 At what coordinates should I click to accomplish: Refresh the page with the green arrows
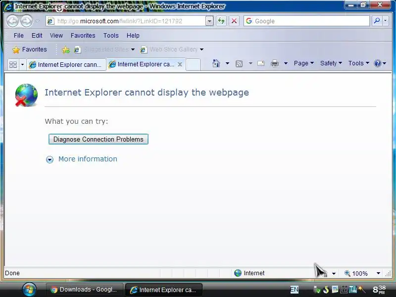(221, 21)
